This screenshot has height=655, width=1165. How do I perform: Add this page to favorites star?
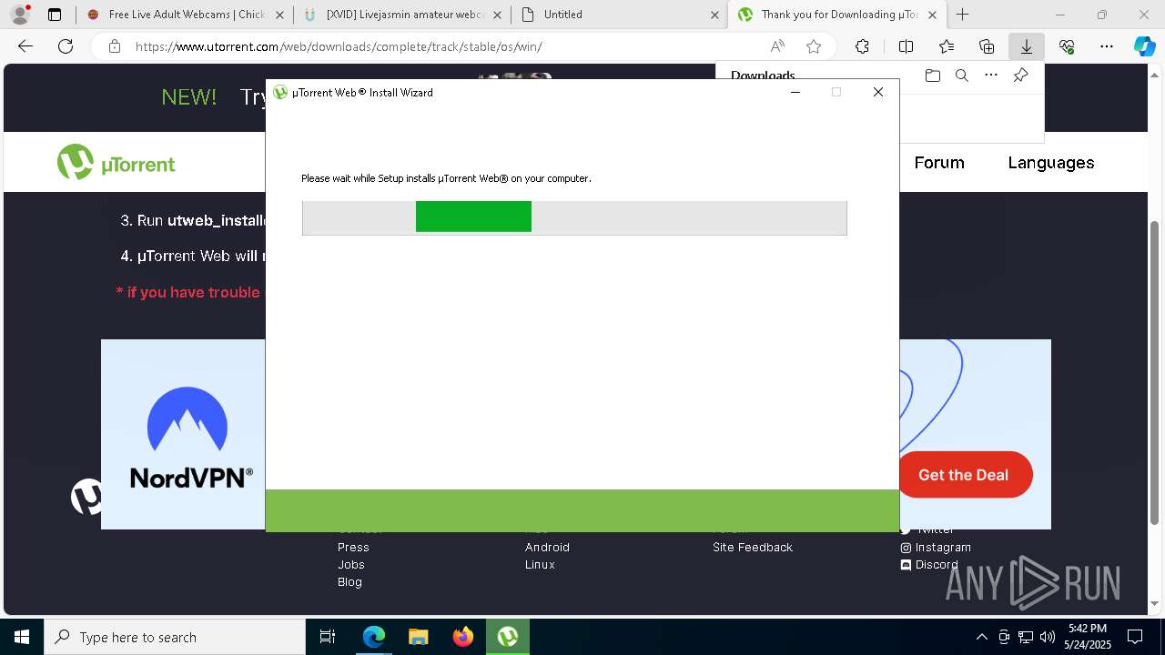click(x=814, y=46)
